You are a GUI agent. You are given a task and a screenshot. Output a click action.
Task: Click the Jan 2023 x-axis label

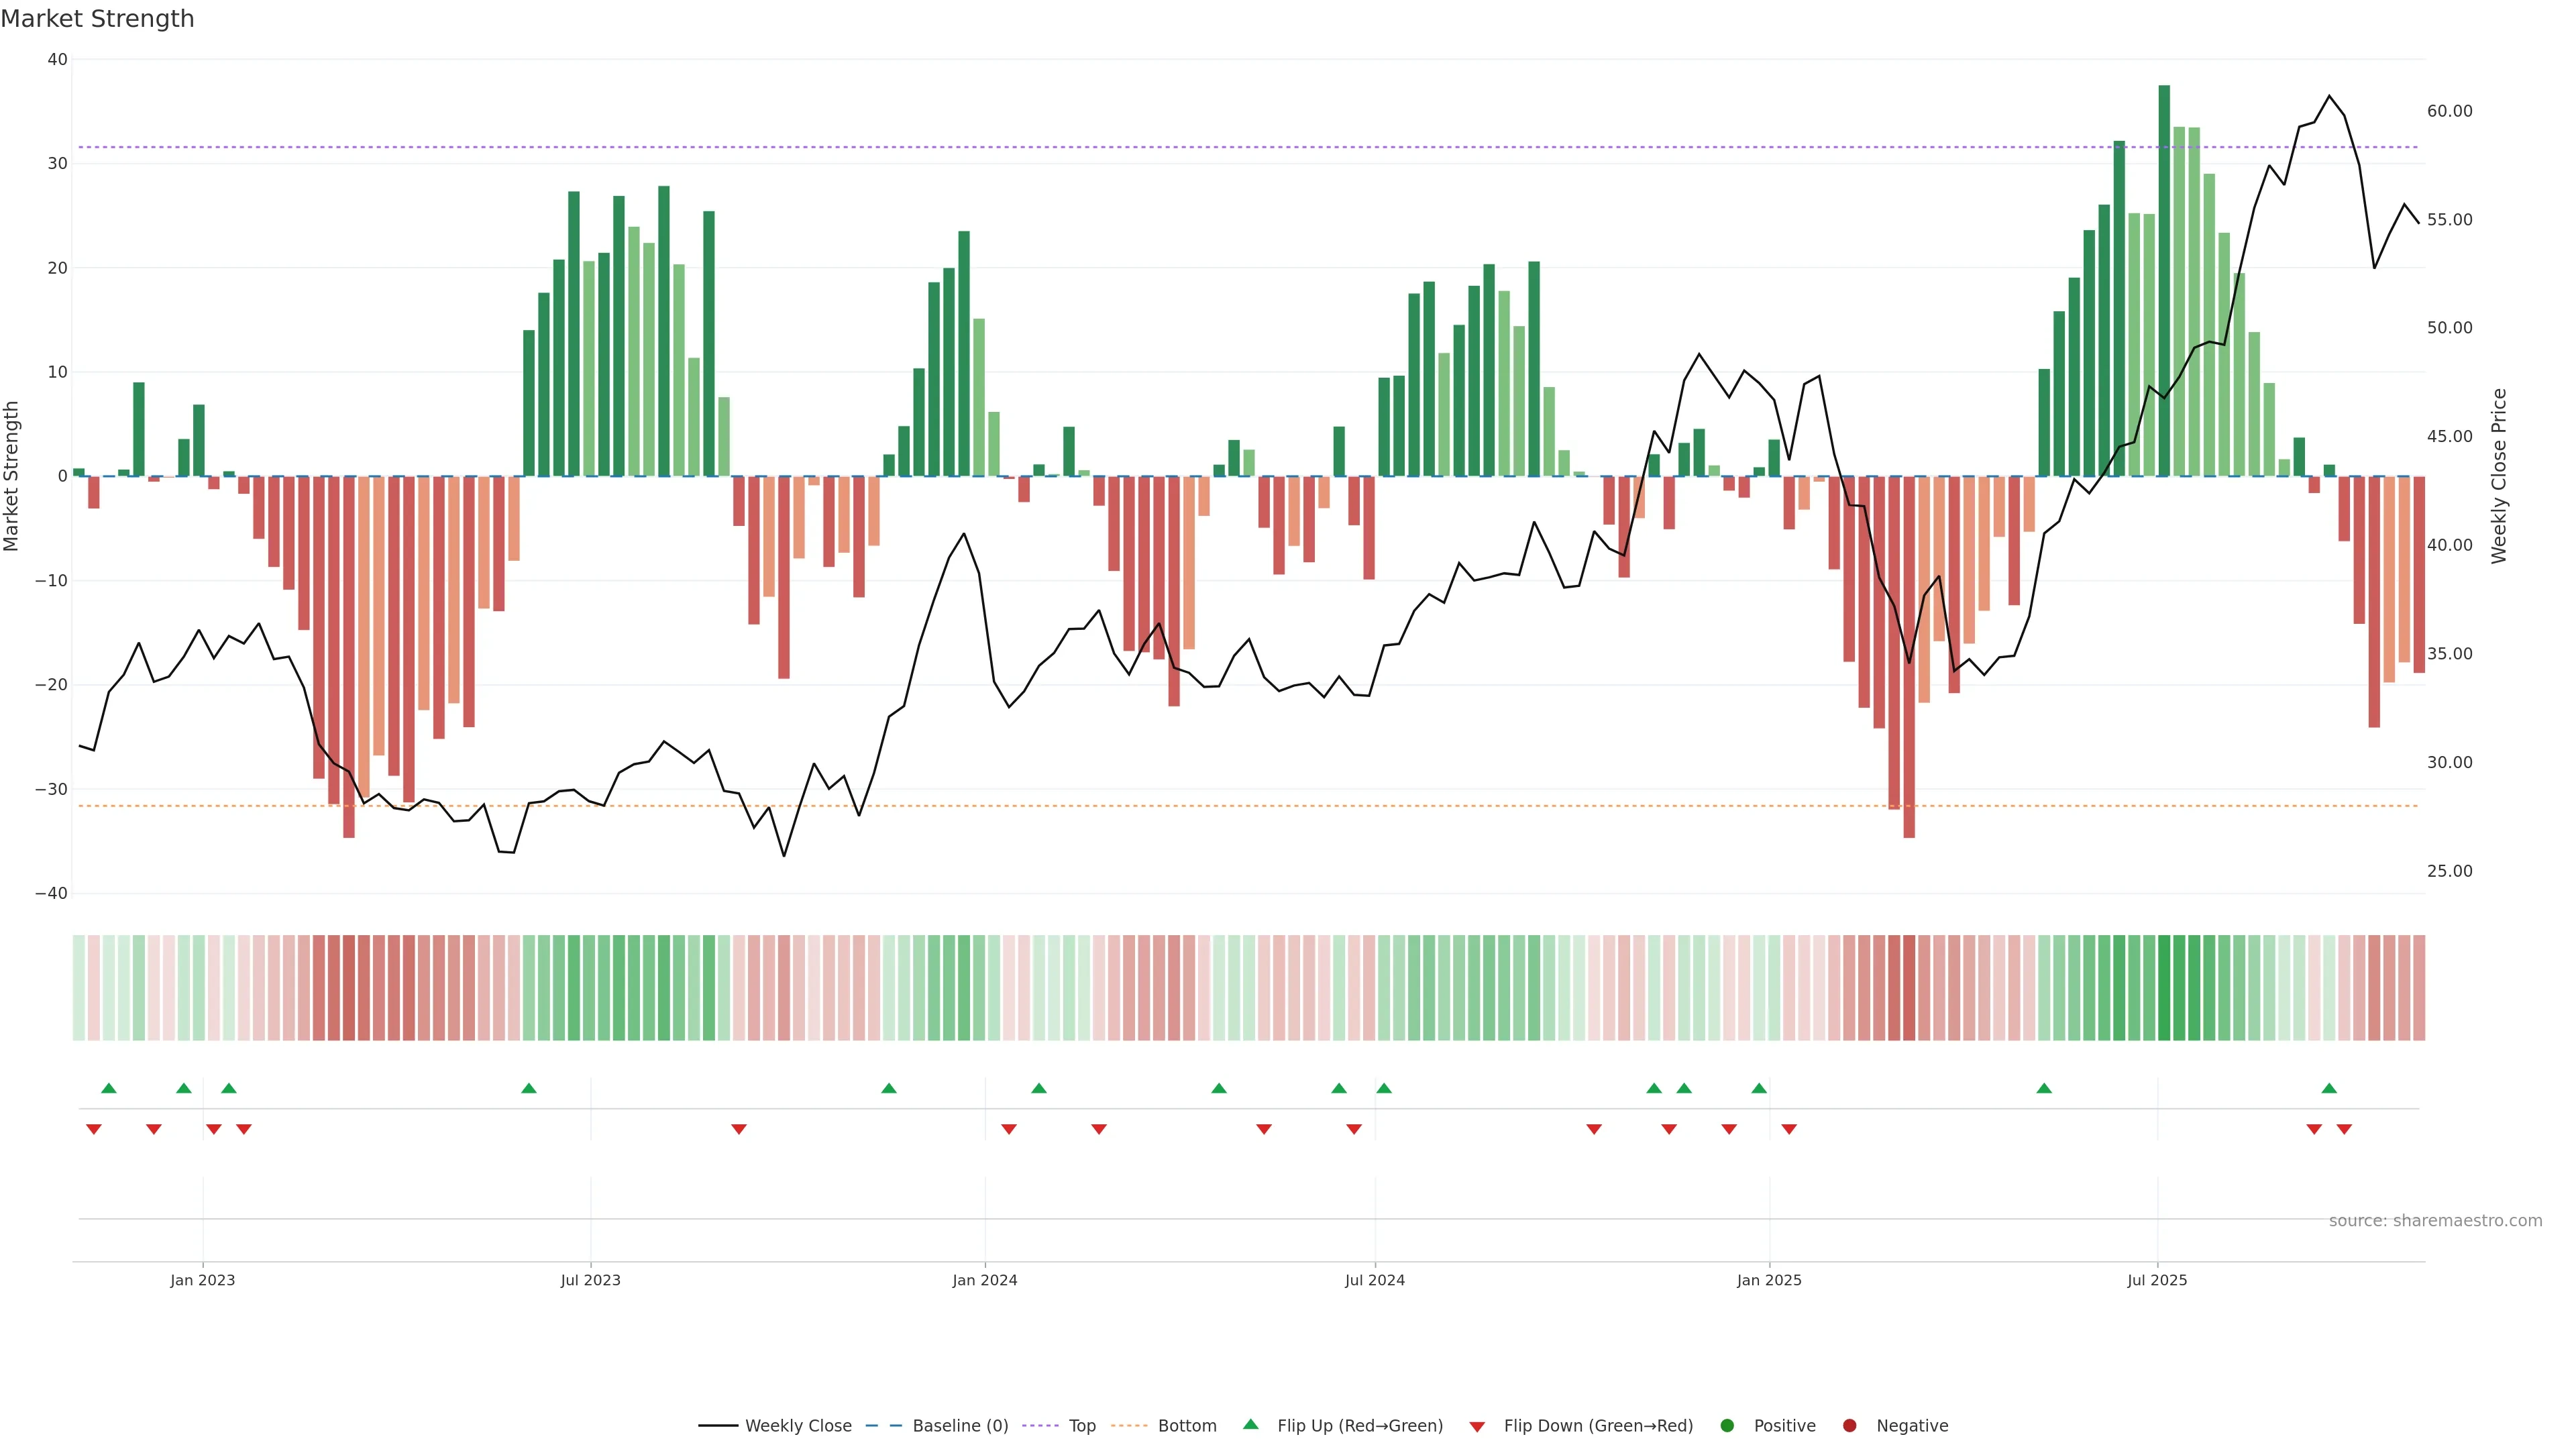pos(202,1280)
